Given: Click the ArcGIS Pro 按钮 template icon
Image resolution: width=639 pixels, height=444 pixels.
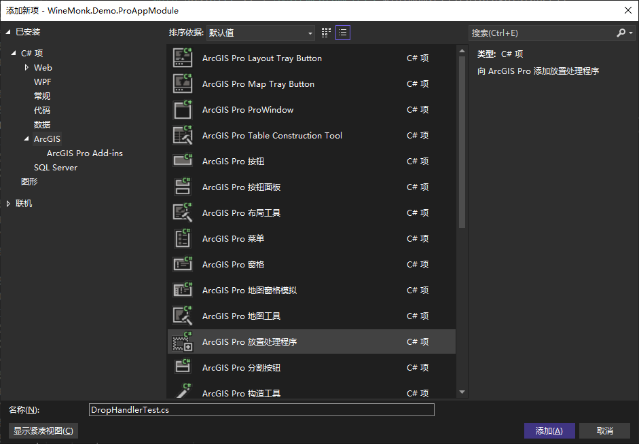Looking at the screenshot, I should pos(183,161).
